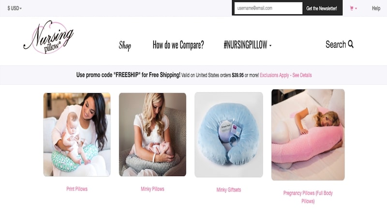Screen dimensions: 387x217
Task: Open the Shop menu
Action: (x=125, y=45)
